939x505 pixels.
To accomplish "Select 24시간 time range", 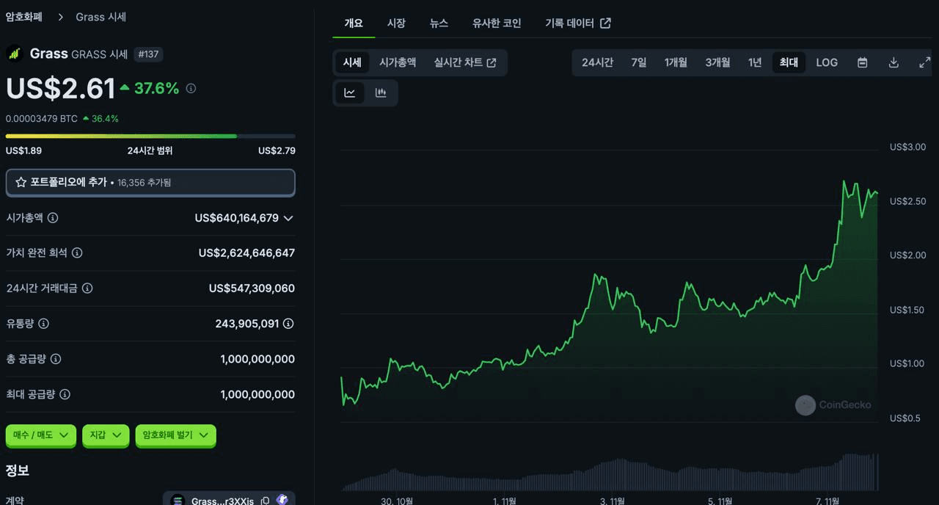I will [x=597, y=62].
